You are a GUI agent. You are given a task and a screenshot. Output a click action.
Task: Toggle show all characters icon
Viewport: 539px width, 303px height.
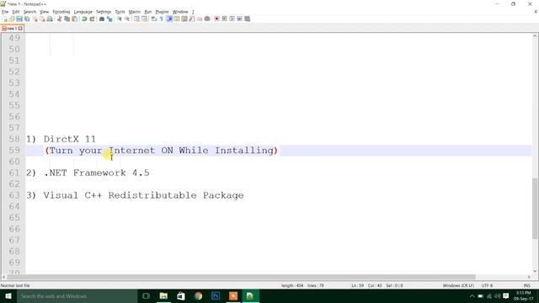point(161,19)
